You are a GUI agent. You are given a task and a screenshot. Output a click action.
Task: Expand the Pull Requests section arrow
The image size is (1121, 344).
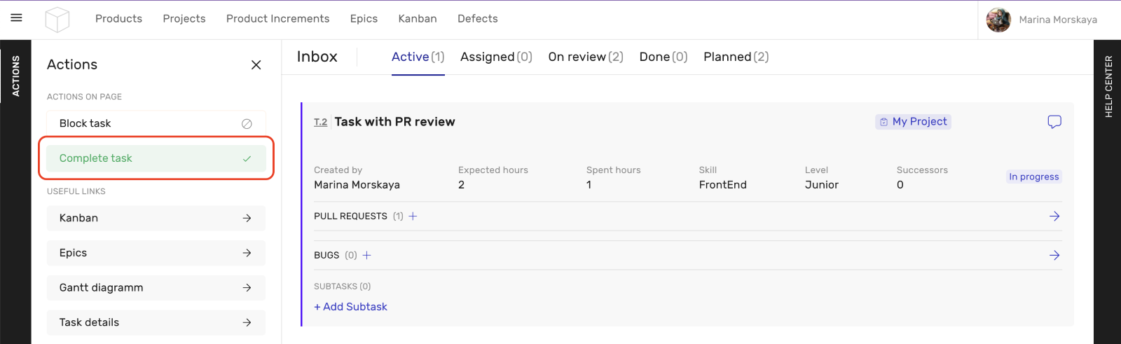tap(1054, 216)
